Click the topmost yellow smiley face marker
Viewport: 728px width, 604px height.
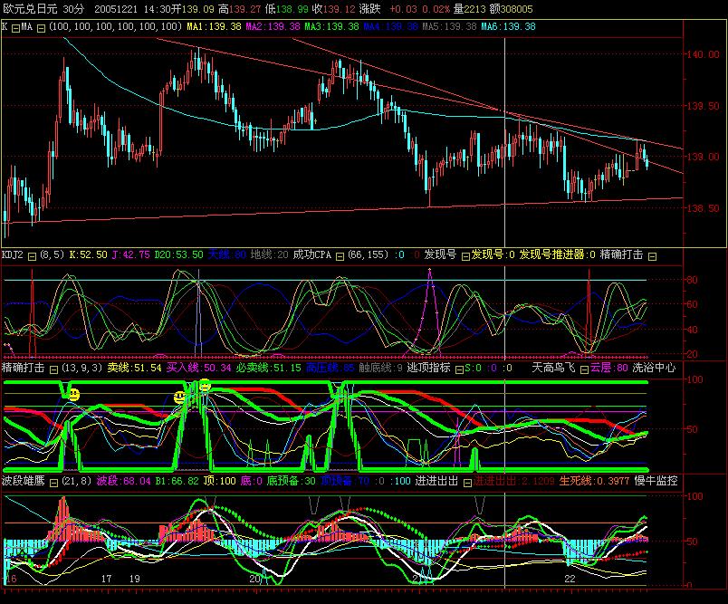tap(205, 386)
